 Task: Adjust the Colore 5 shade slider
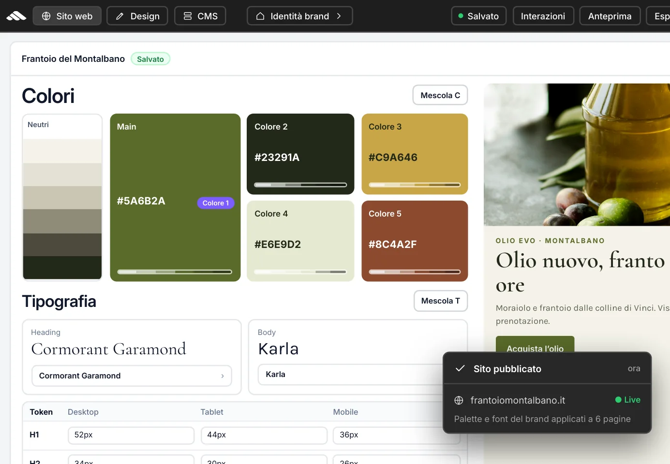415,272
